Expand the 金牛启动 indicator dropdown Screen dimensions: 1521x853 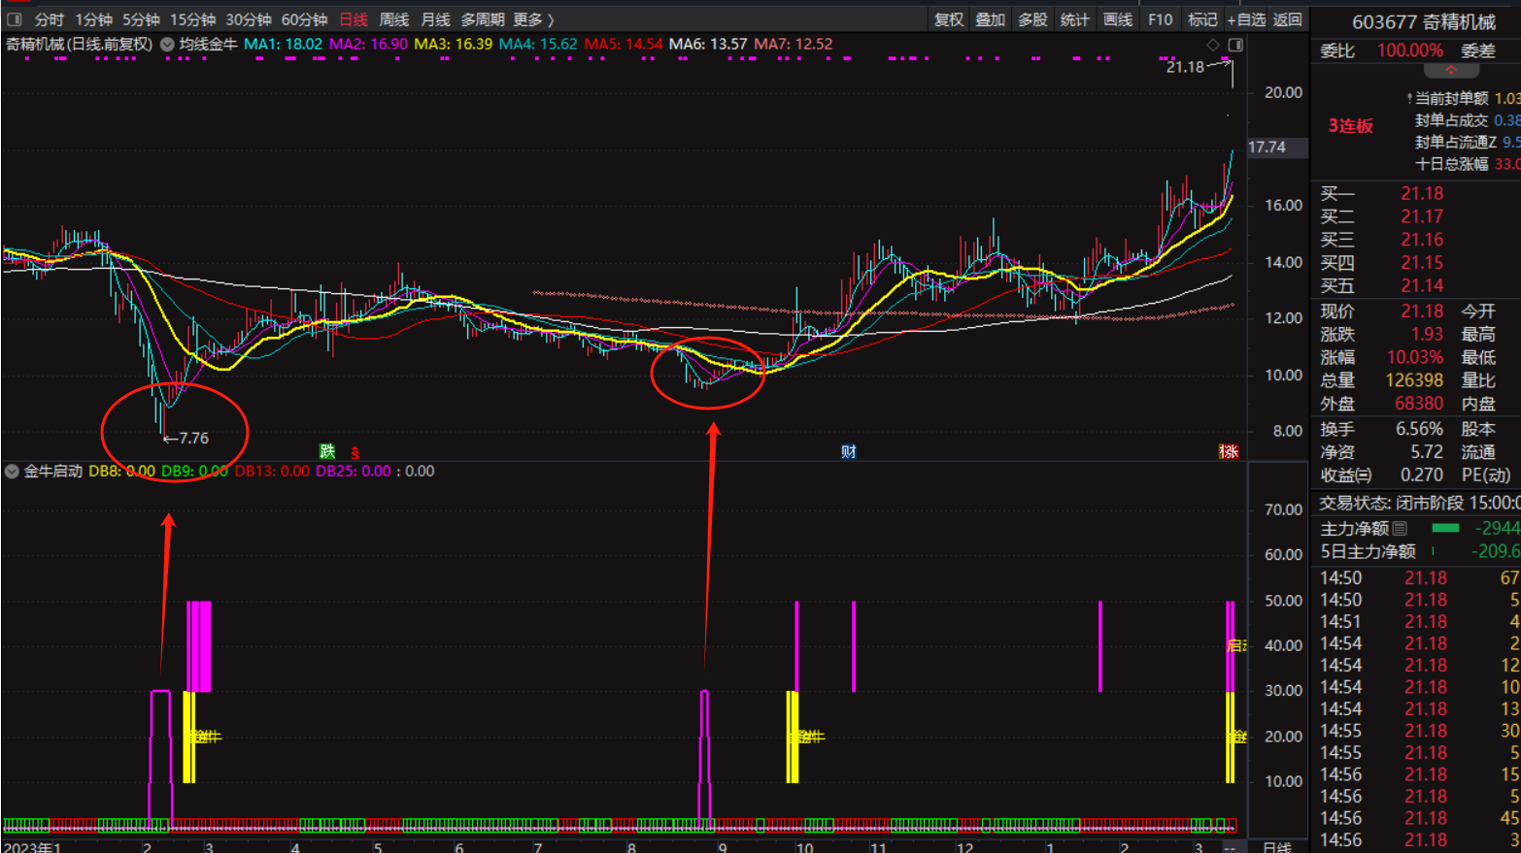[12, 472]
